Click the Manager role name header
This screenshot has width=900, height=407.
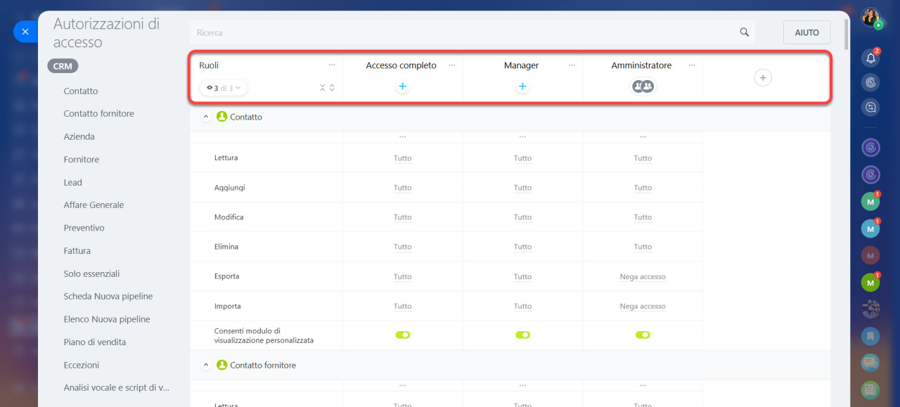click(x=521, y=65)
